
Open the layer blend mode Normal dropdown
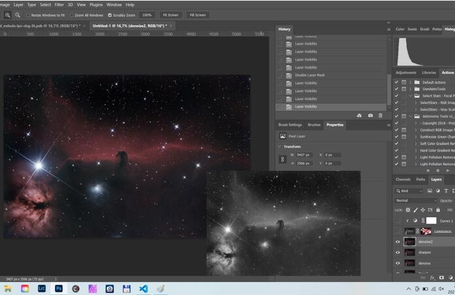pos(416,200)
